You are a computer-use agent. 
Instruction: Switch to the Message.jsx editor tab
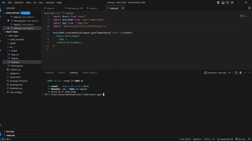73,8
